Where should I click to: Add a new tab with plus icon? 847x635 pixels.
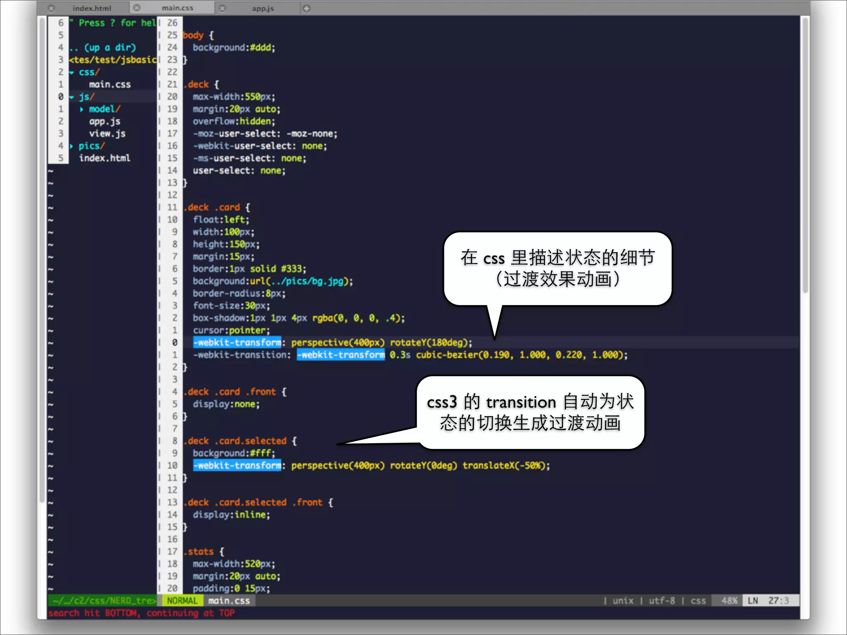coord(306,8)
